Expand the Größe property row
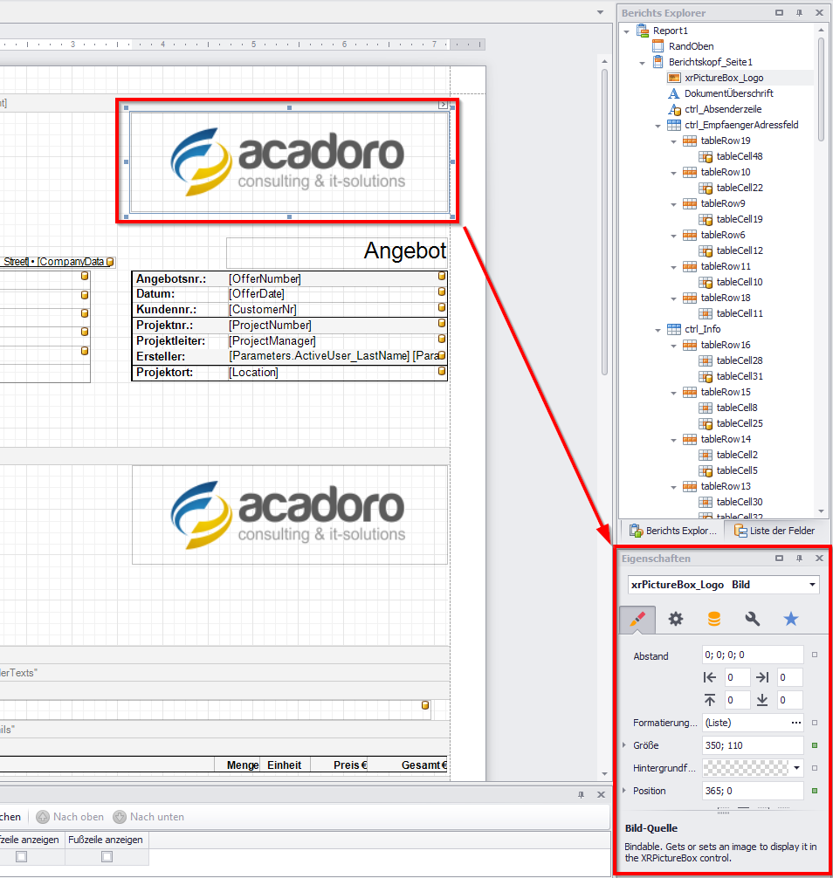This screenshot has height=878, width=833. pyautogui.click(x=624, y=745)
